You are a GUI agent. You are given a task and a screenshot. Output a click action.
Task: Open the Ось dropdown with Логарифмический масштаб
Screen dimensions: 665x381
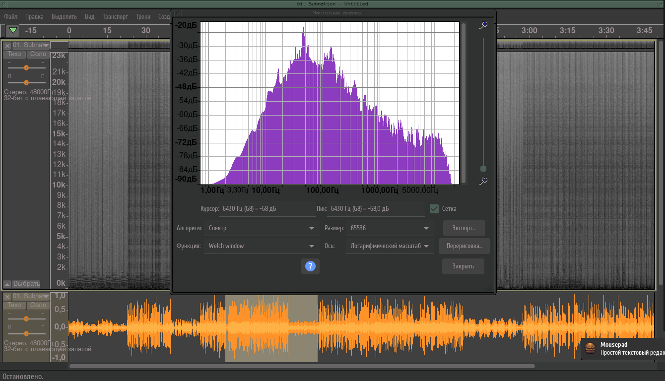click(x=390, y=246)
